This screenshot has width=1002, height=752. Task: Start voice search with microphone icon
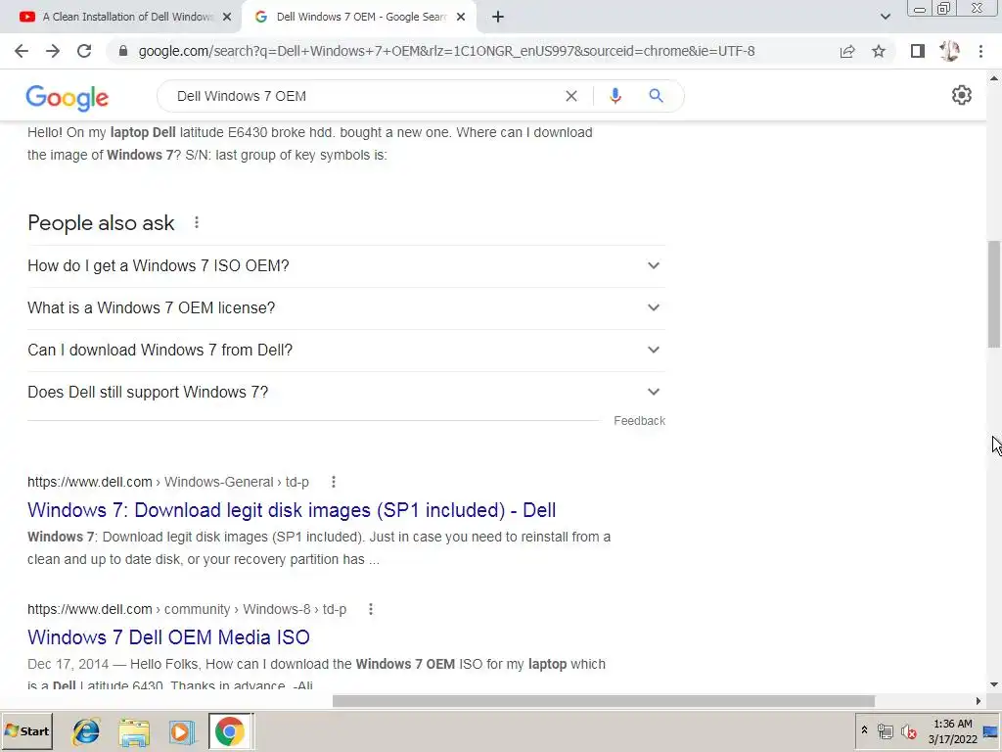(x=615, y=96)
